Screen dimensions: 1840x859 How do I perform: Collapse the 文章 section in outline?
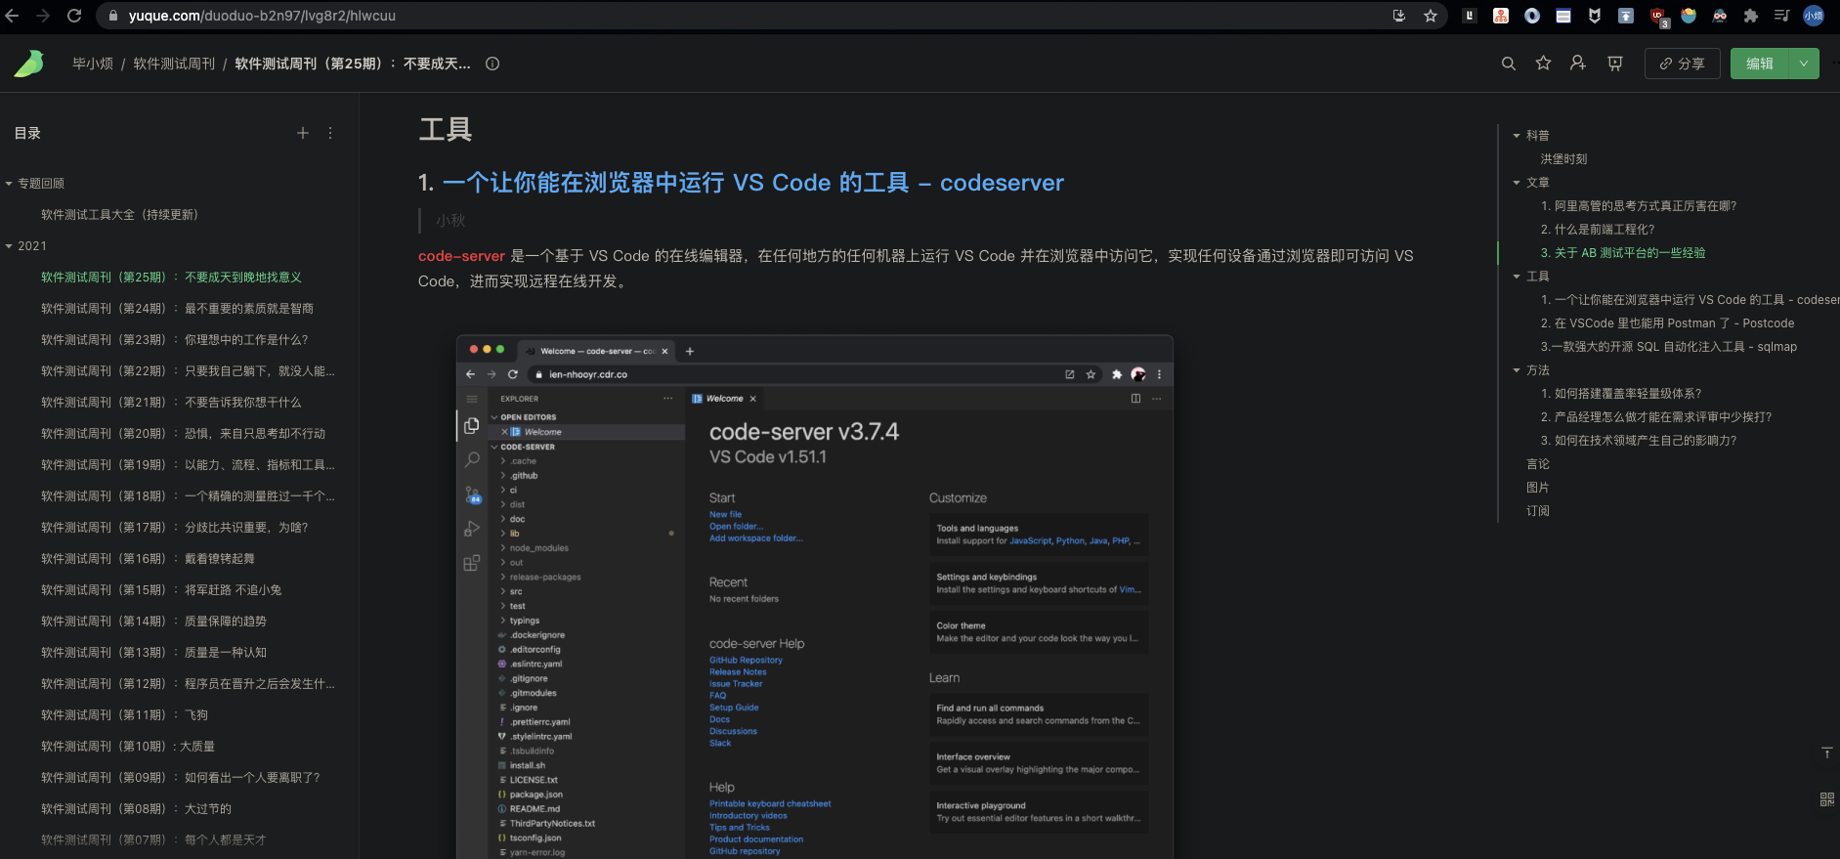tap(1517, 183)
